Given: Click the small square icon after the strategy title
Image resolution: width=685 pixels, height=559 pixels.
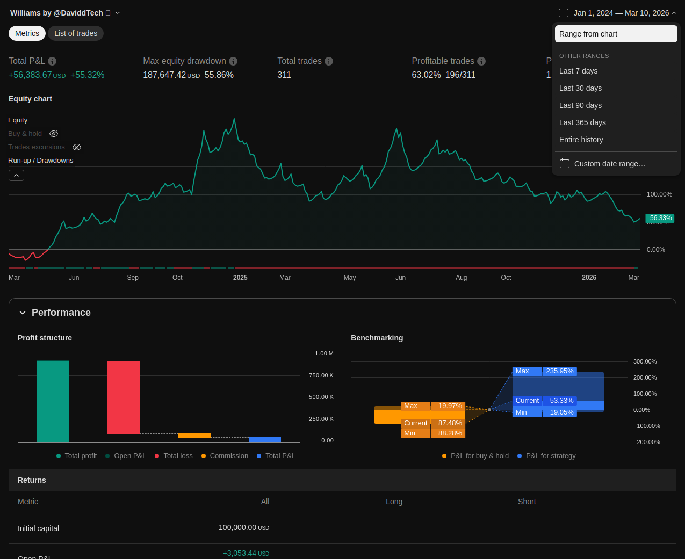Looking at the screenshot, I should pyautogui.click(x=108, y=13).
